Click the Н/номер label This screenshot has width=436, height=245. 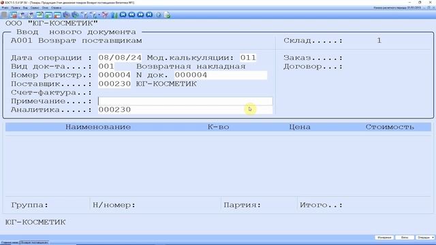click(114, 205)
